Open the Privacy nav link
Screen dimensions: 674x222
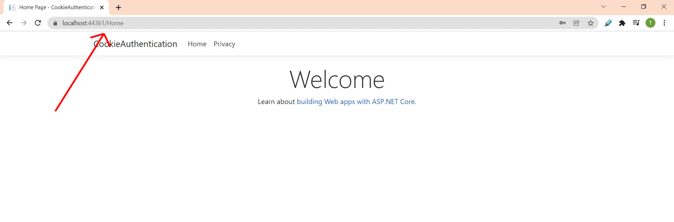[224, 44]
